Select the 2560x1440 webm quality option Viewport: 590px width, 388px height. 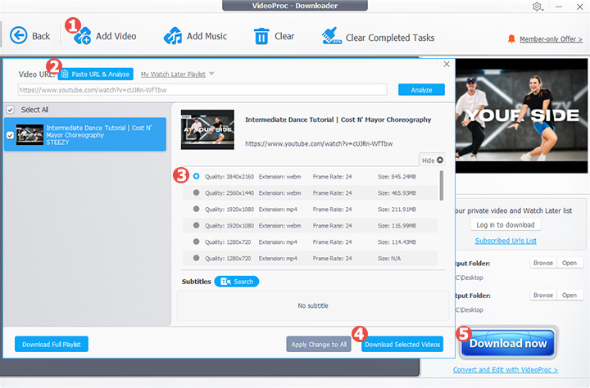pos(196,192)
